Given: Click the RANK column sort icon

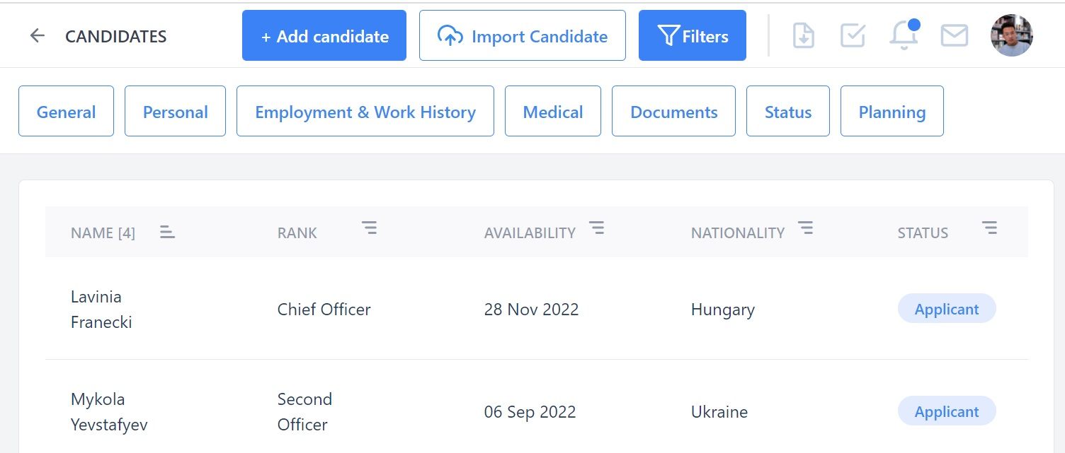Looking at the screenshot, I should [x=369, y=228].
